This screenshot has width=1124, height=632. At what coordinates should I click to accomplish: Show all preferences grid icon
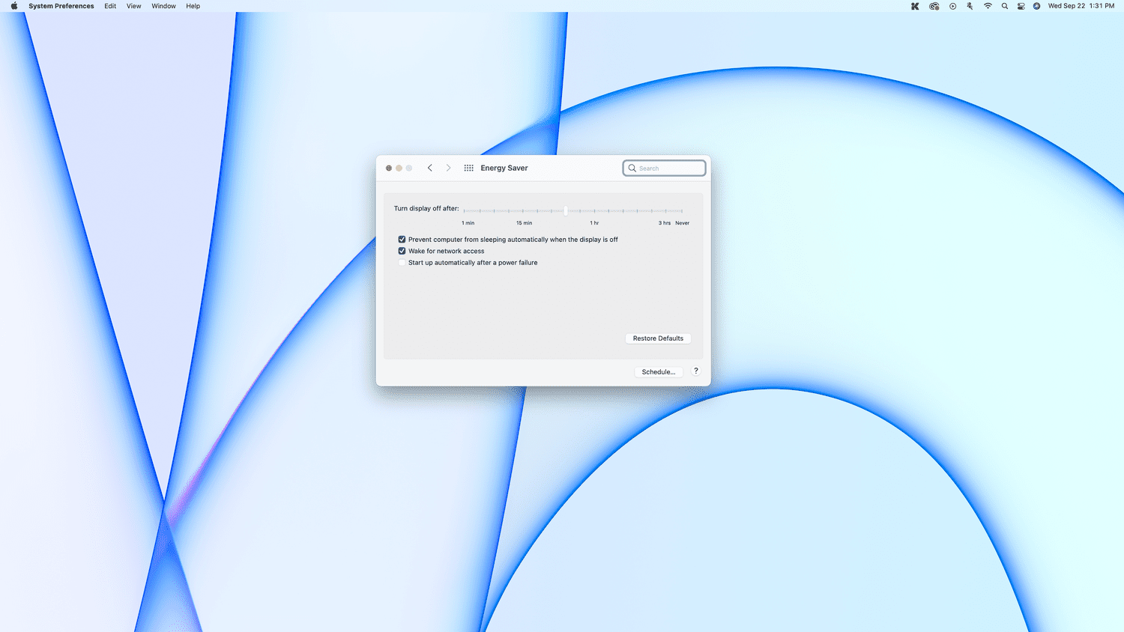click(468, 168)
